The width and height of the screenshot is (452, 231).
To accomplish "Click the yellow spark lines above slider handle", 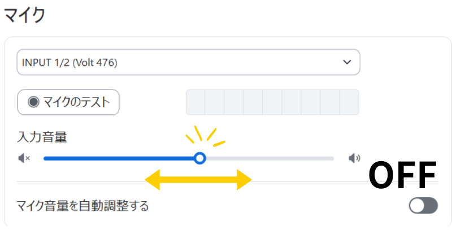I will pyautogui.click(x=205, y=135).
